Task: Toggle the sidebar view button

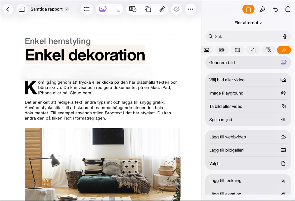Action: tap(22, 9)
